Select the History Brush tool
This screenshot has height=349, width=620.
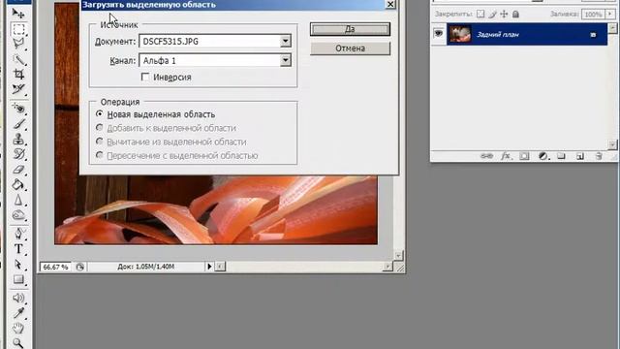click(x=18, y=154)
